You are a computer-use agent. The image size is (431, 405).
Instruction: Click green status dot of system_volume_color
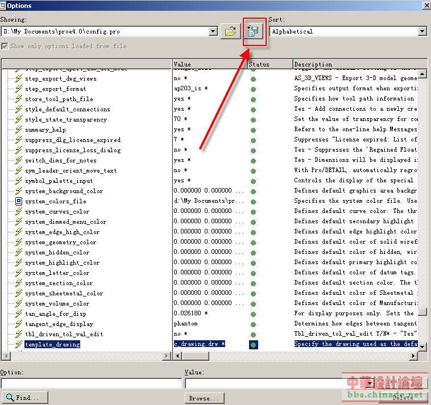tap(253, 304)
